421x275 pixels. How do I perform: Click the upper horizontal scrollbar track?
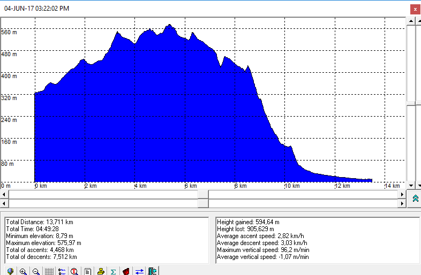coord(107,195)
